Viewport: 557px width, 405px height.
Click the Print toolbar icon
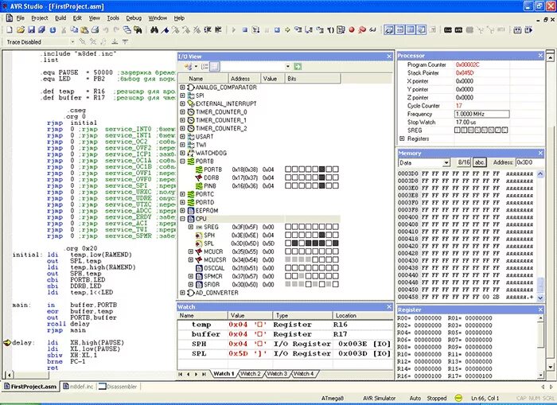(95, 30)
